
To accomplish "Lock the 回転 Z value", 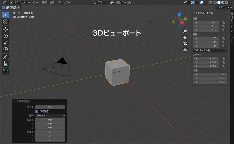I will [x=223, y=46].
